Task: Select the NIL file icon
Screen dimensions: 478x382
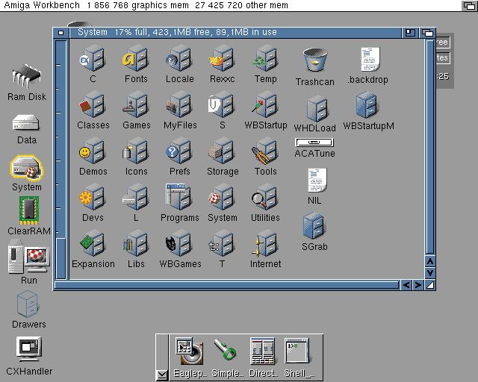Action: click(317, 181)
